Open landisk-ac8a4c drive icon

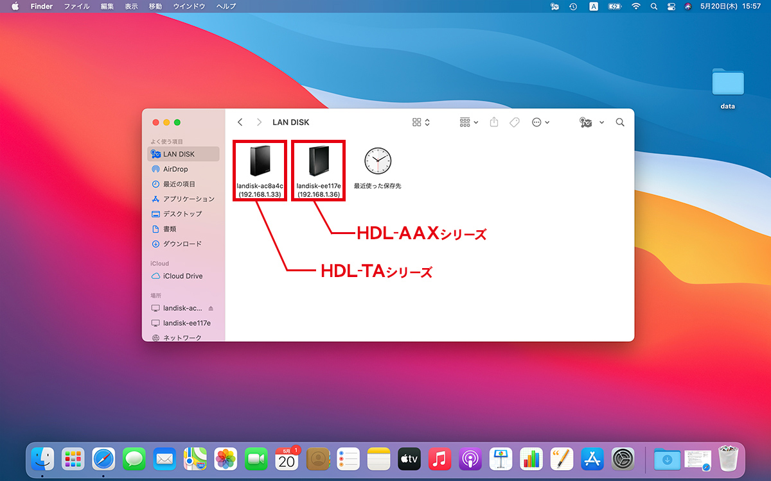coord(260,162)
